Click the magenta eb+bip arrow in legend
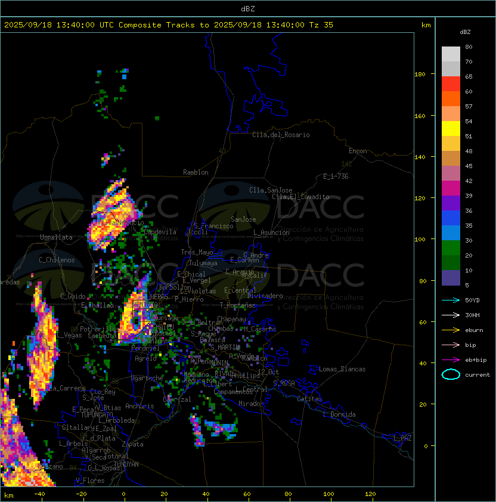 (x=451, y=360)
